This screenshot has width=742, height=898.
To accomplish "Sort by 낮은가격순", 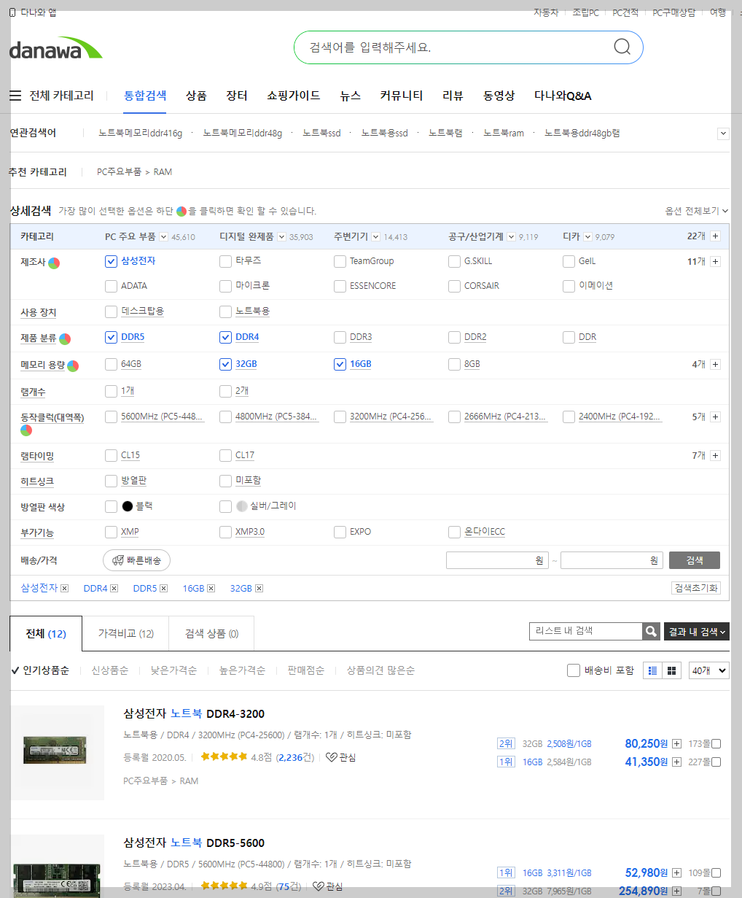I will point(173,670).
